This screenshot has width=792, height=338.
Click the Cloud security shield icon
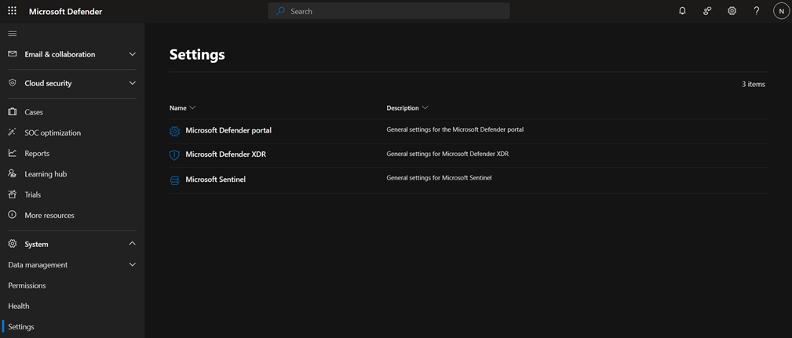pyautogui.click(x=13, y=82)
